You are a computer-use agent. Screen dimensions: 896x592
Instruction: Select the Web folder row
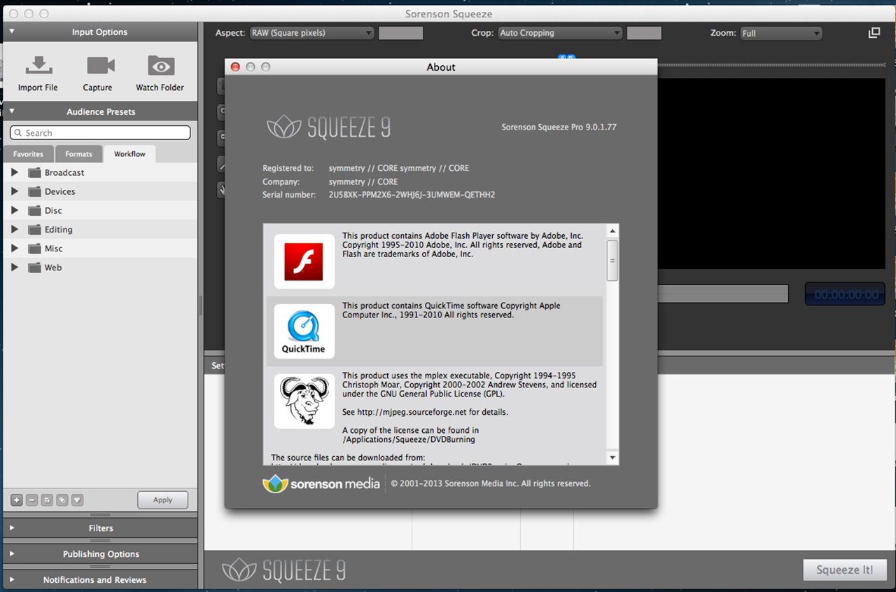[100, 267]
